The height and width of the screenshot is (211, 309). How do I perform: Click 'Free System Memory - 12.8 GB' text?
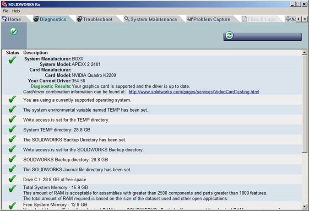[55, 205]
